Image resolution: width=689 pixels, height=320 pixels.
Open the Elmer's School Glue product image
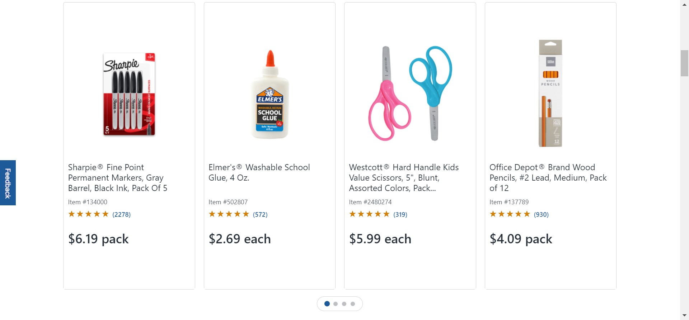[270, 95]
